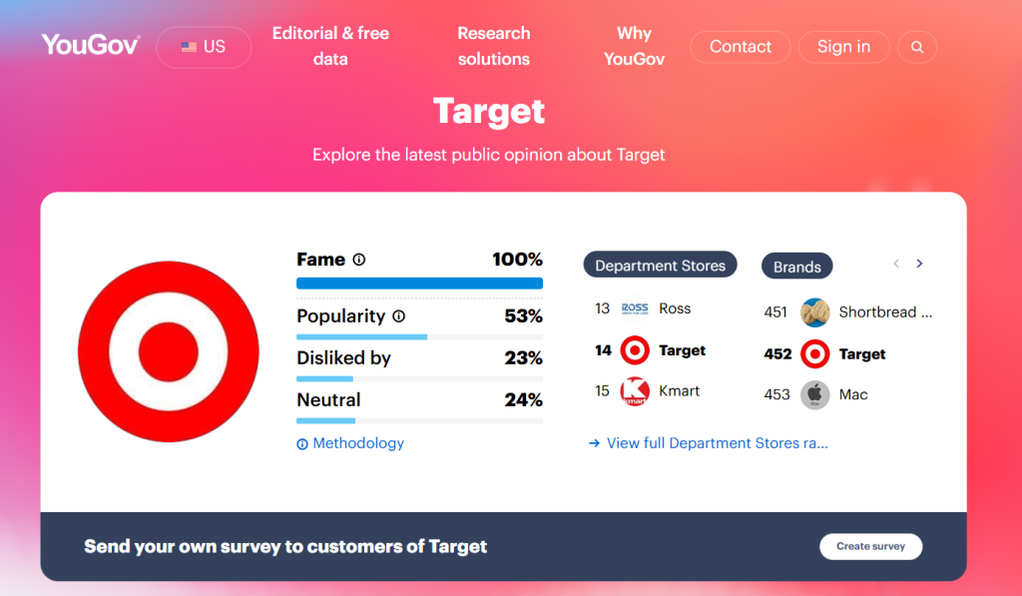Image resolution: width=1022 pixels, height=596 pixels.
Task: Open Research solutions menu
Action: point(494,46)
